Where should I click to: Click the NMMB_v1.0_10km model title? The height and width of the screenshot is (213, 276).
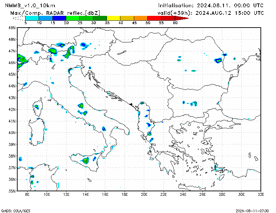tap(30, 6)
